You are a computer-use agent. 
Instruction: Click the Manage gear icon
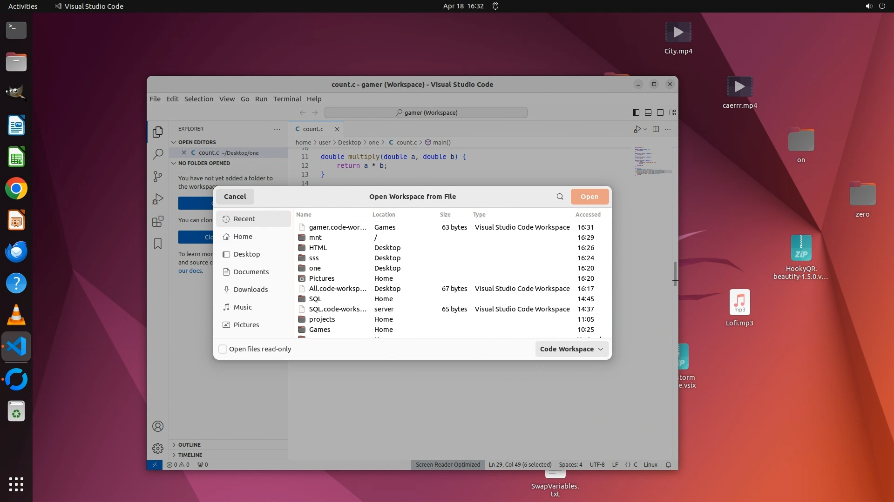click(x=158, y=449)
